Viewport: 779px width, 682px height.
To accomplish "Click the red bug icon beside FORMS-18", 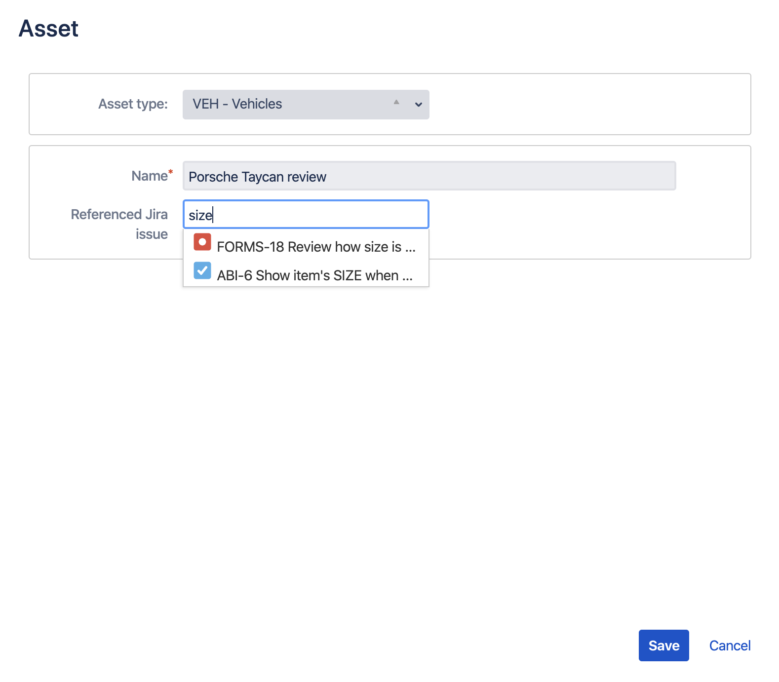I will 202,242.
